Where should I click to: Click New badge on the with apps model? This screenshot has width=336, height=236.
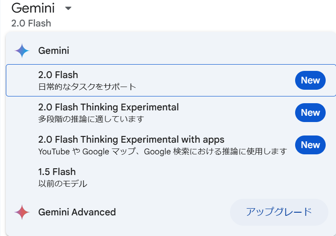[x=310, y=145]
